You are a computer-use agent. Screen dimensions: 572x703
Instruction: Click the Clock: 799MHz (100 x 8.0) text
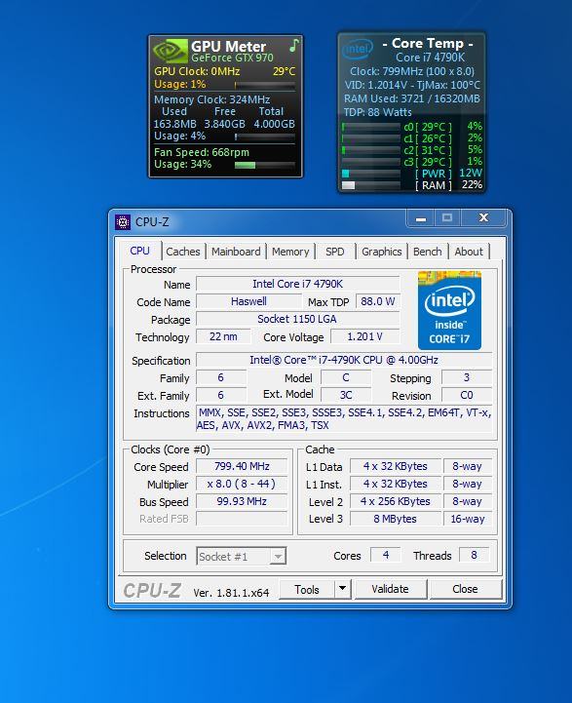coord(411,71)
